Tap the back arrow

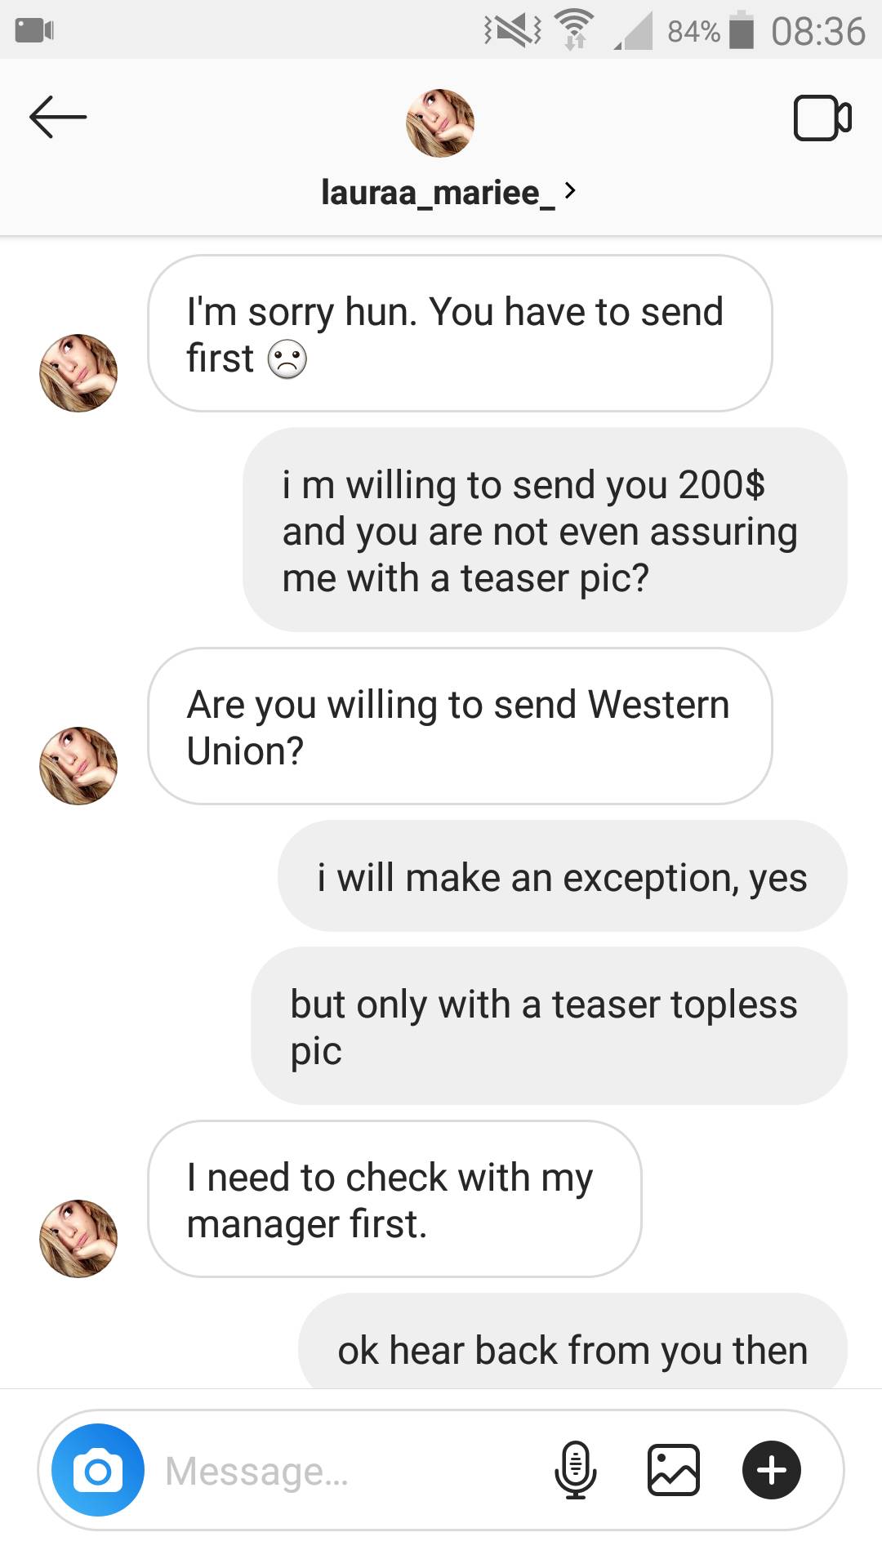(57, 118)
